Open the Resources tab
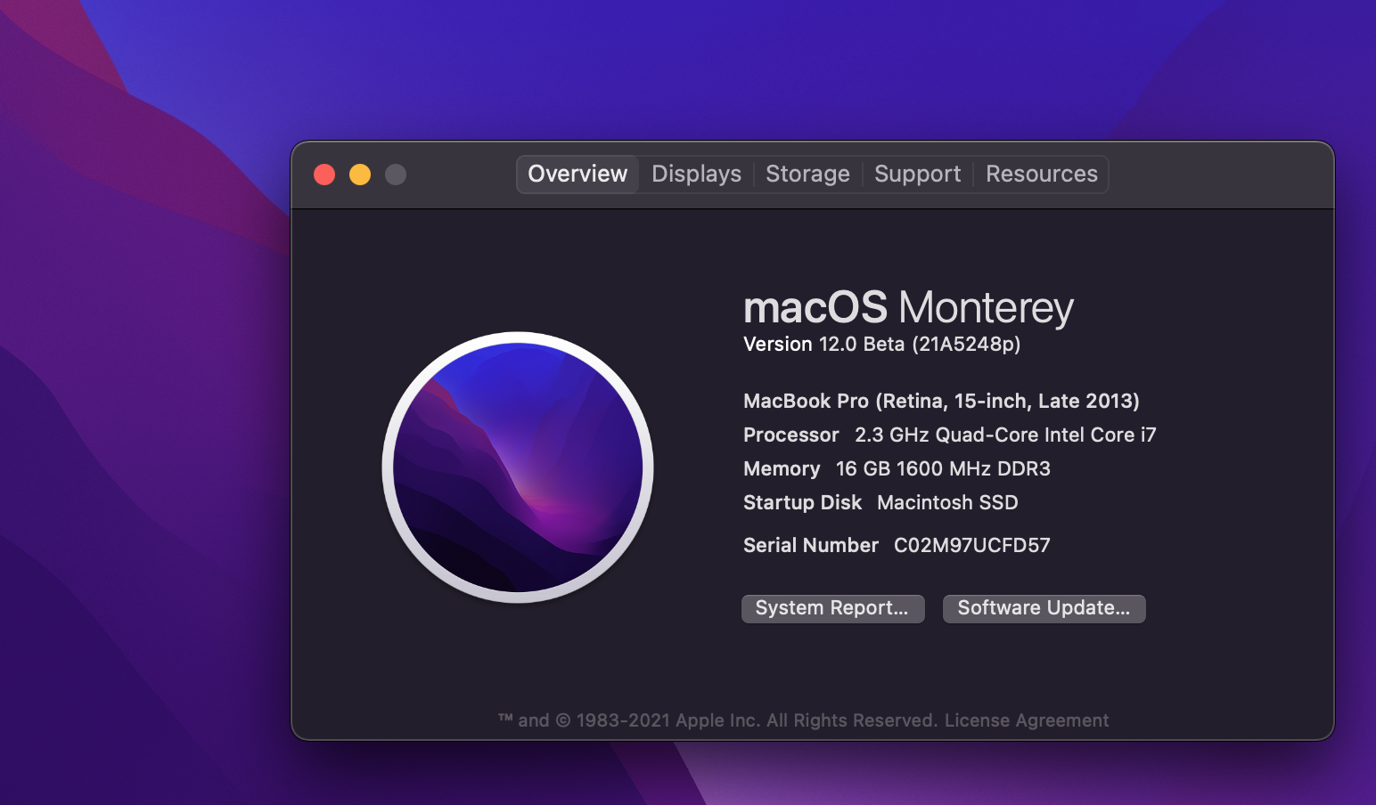The image size is (1376, 805). tap(1041, 174)
